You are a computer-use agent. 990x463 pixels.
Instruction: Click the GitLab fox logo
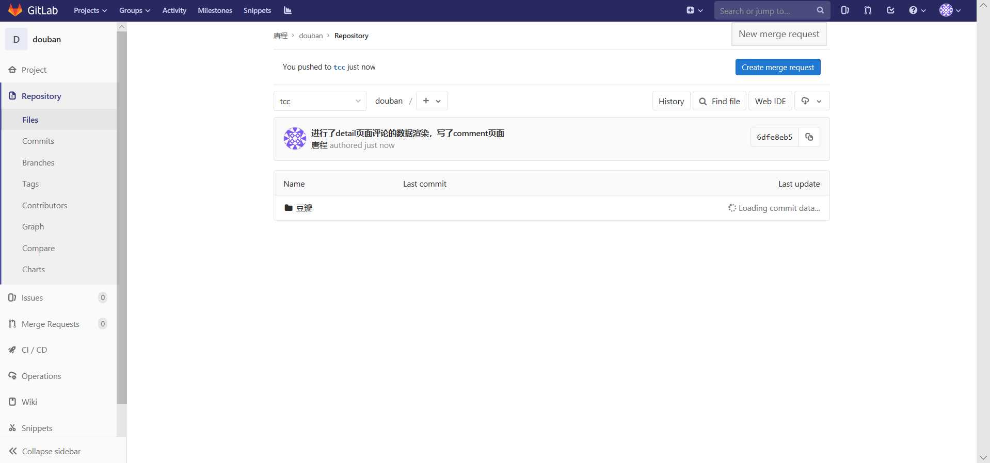(15, 10)
